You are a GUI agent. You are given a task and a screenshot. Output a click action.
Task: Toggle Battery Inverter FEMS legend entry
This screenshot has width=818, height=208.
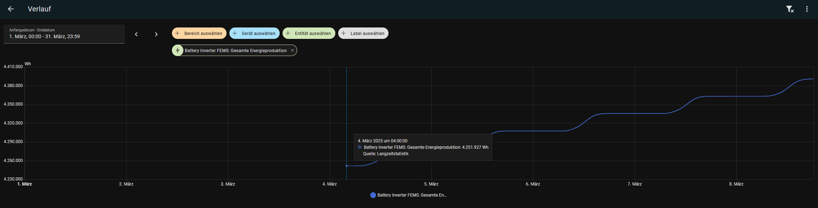pos(408,195)
